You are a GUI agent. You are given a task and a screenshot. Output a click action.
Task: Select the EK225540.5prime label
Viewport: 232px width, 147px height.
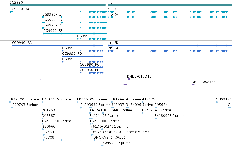[57, 121]
